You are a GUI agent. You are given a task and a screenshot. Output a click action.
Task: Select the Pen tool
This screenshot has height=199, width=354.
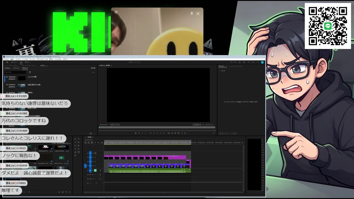(x=79, y=146)
